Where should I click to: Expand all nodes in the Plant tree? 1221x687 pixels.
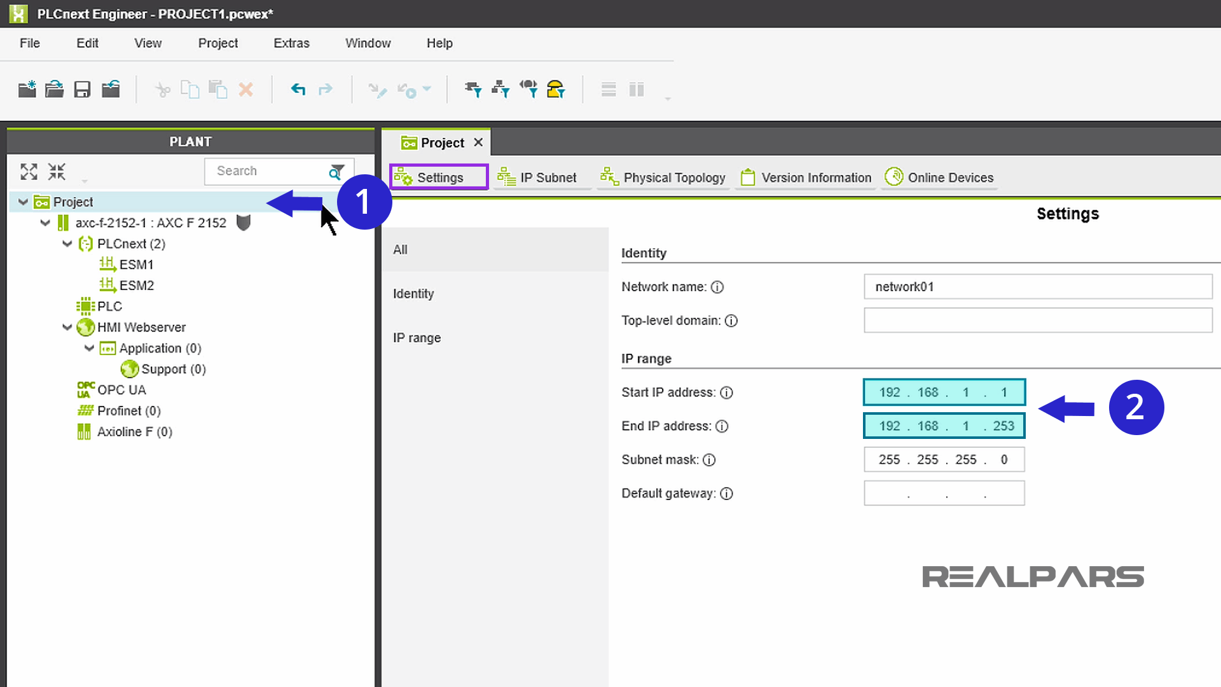(x=28, y=171)
